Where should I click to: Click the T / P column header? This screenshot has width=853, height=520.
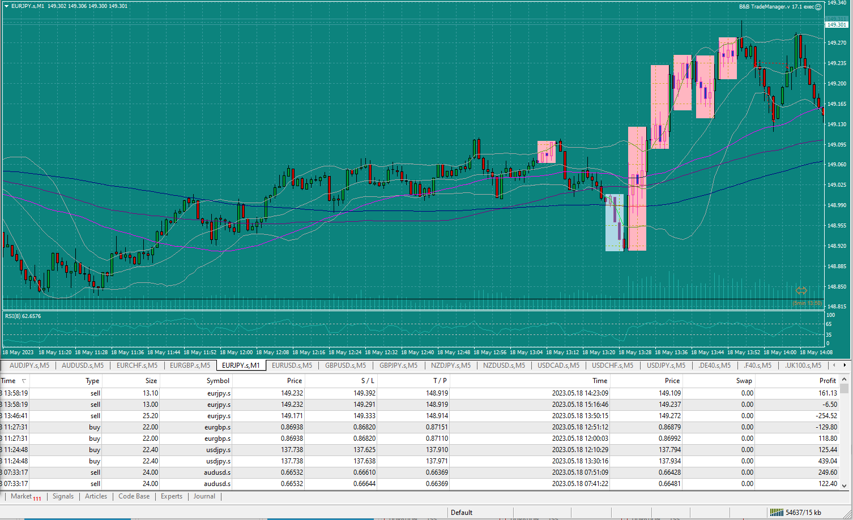440,381
